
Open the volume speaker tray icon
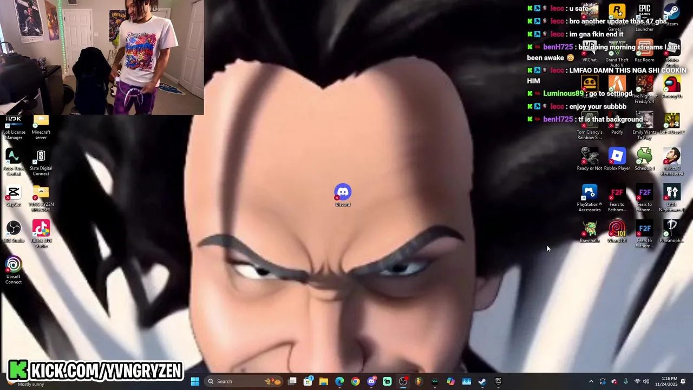point(646,381)
